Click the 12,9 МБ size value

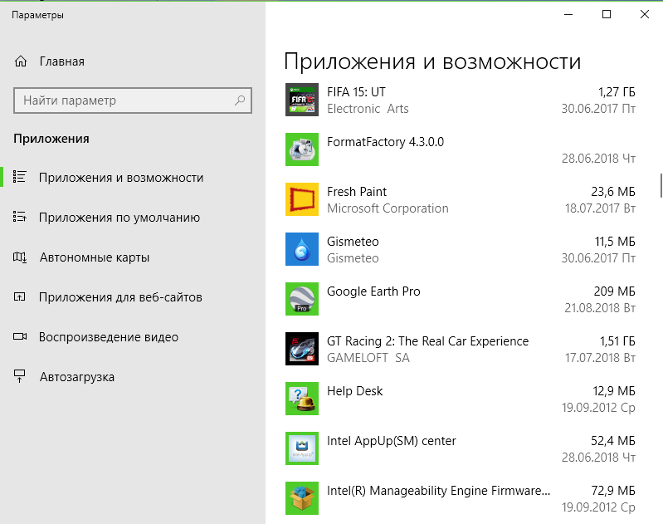(x=614, y=391)
